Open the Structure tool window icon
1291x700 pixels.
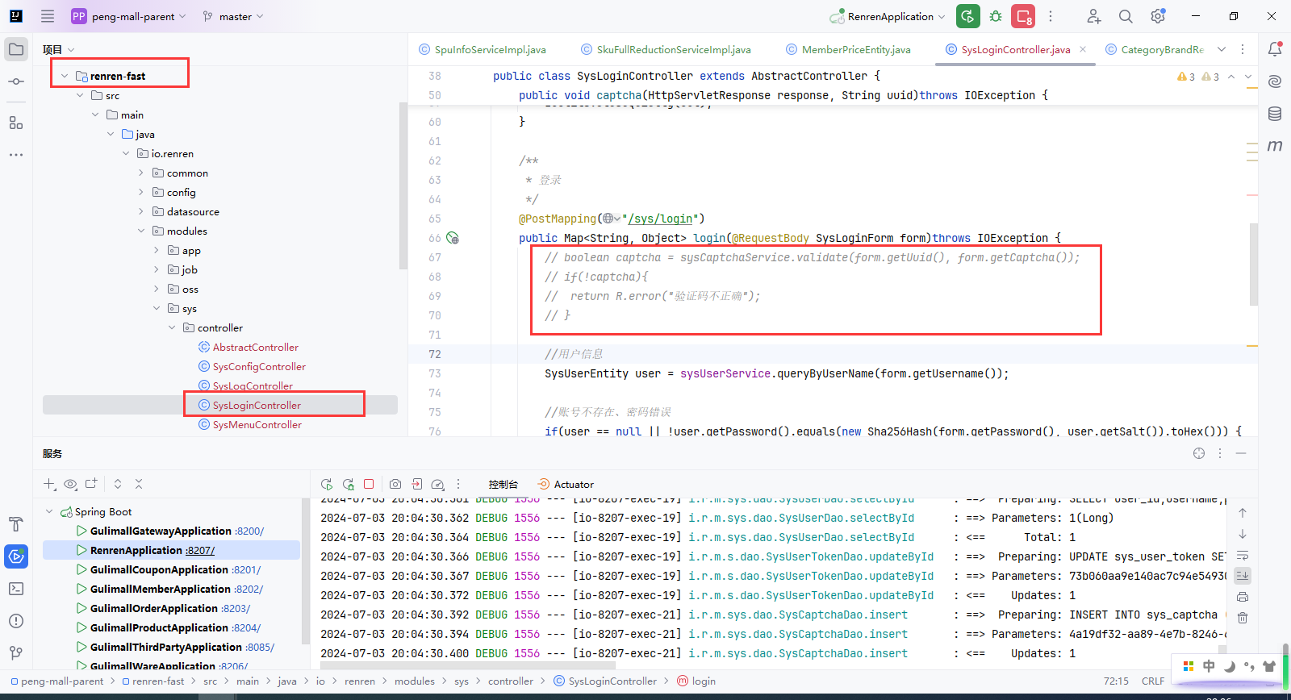(16, 123)
